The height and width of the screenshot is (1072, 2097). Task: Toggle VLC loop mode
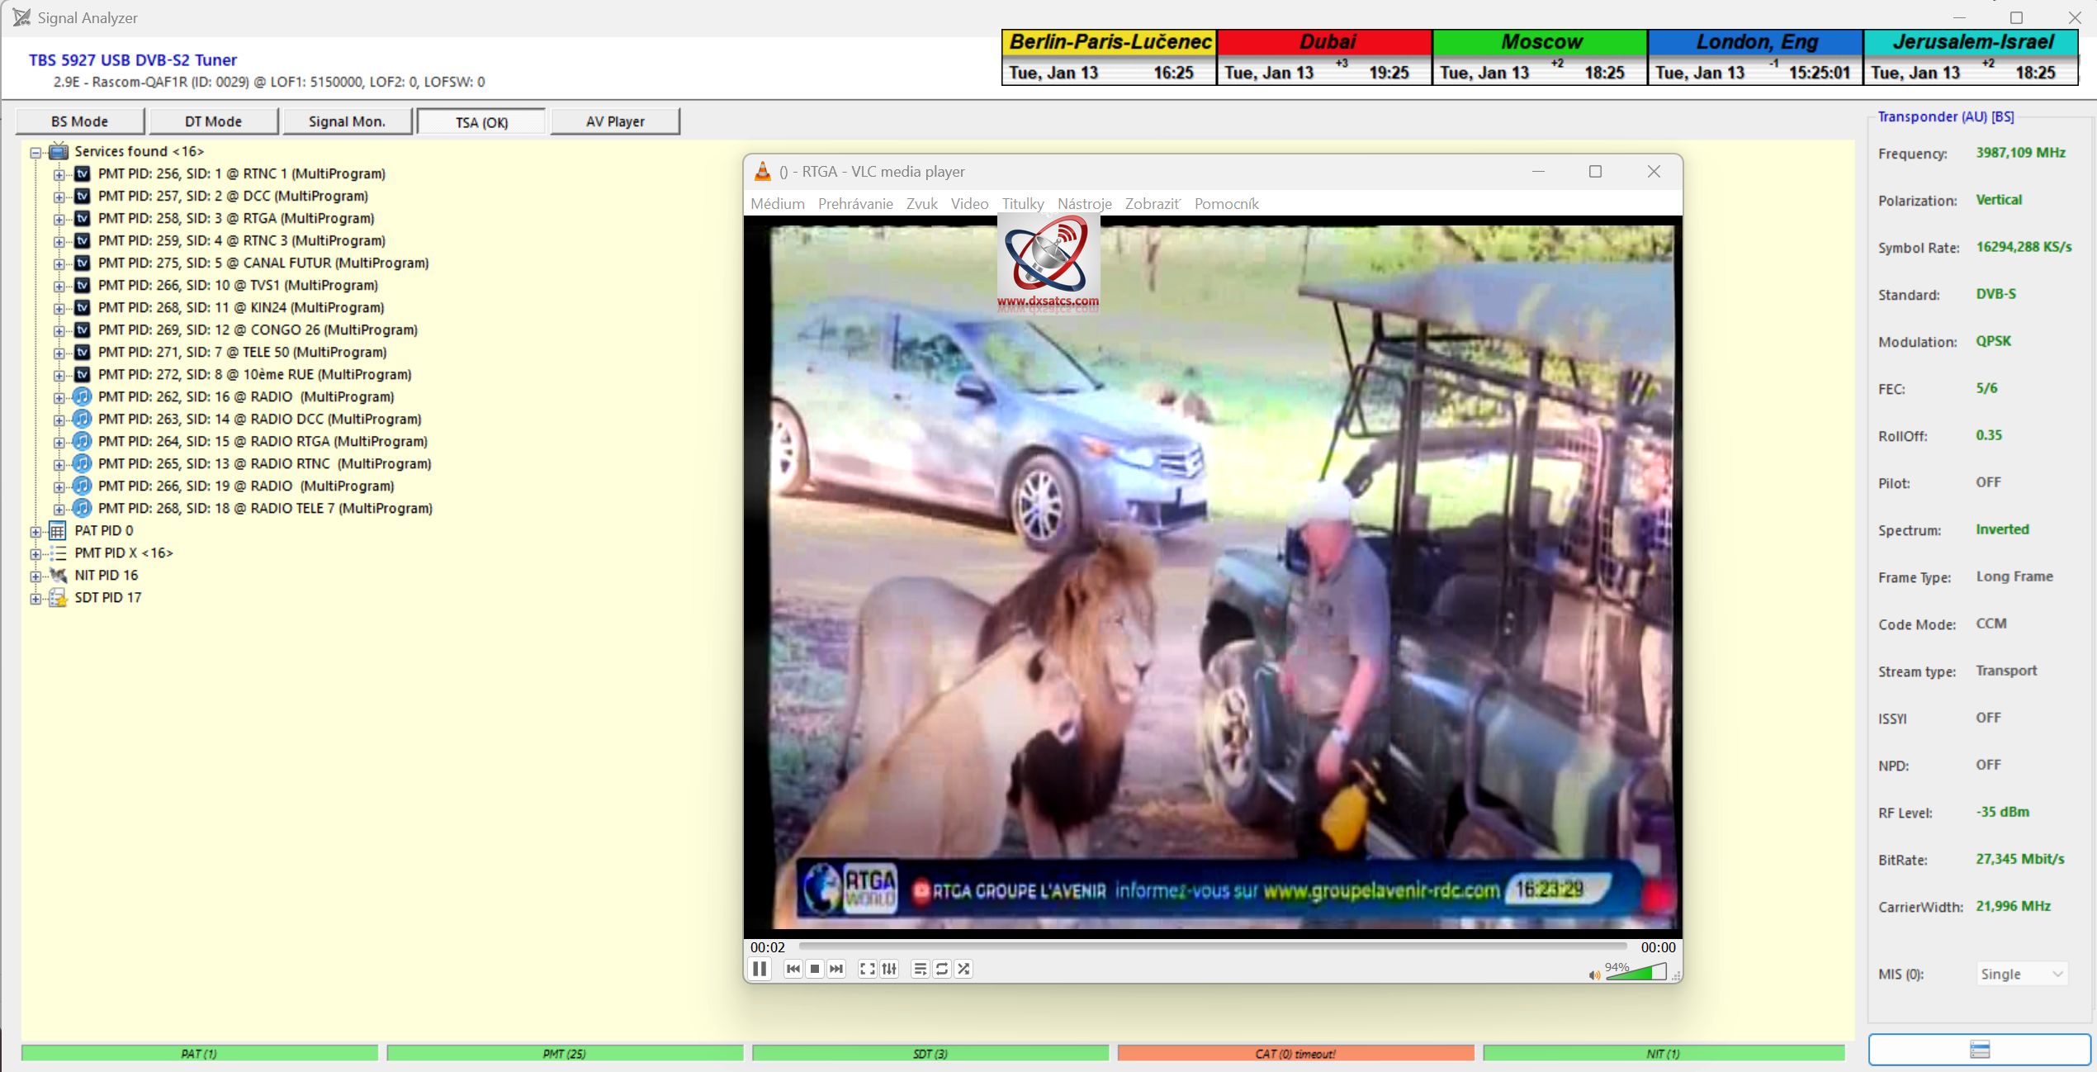(x=942, y=969)
